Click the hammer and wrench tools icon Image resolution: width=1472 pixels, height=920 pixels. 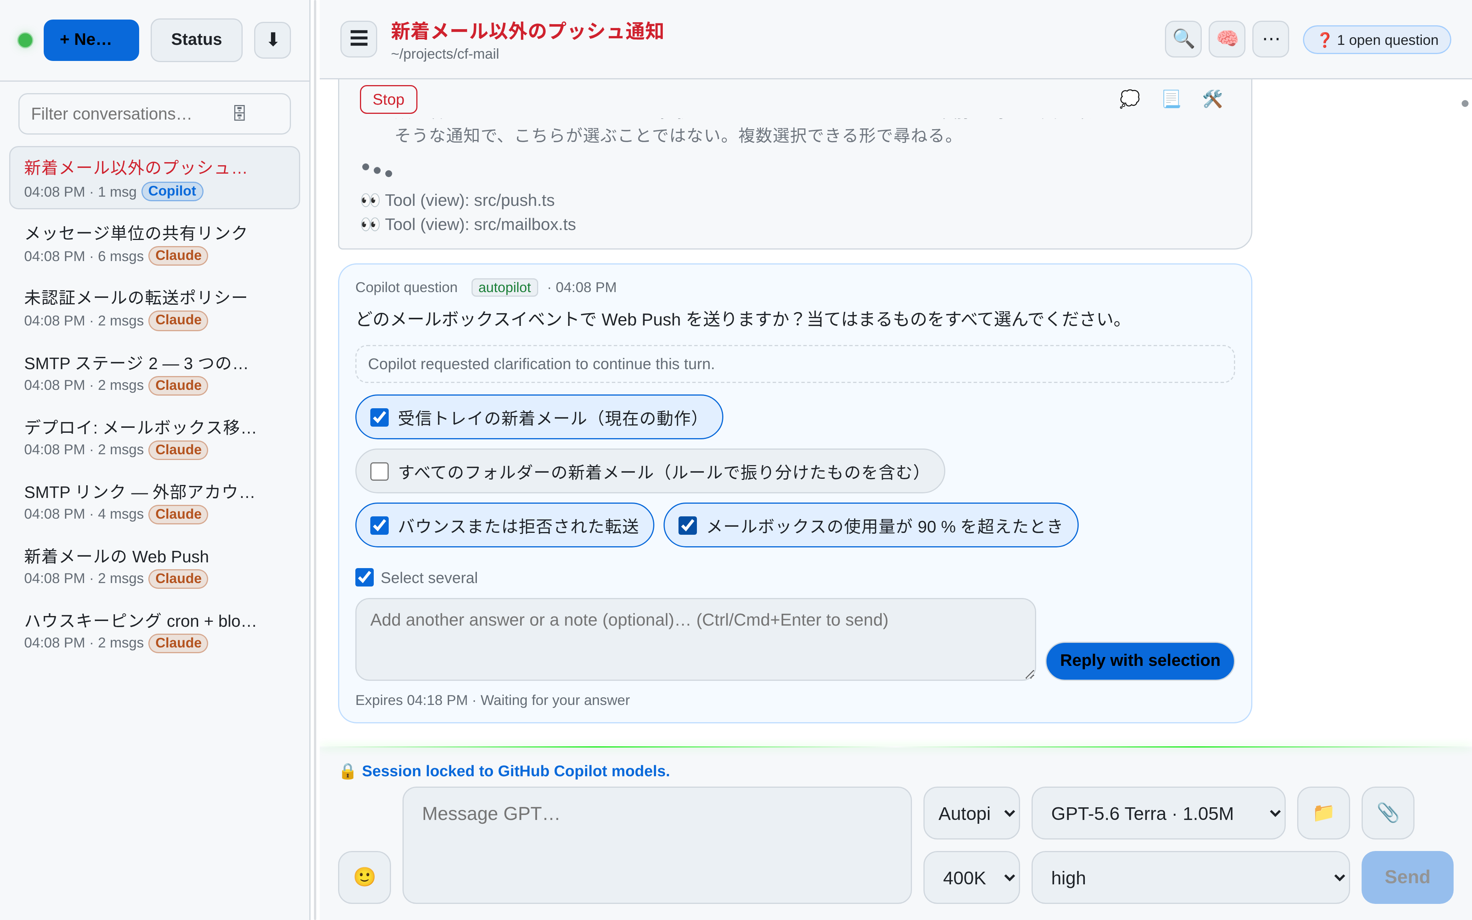(x=1212, y=99)
